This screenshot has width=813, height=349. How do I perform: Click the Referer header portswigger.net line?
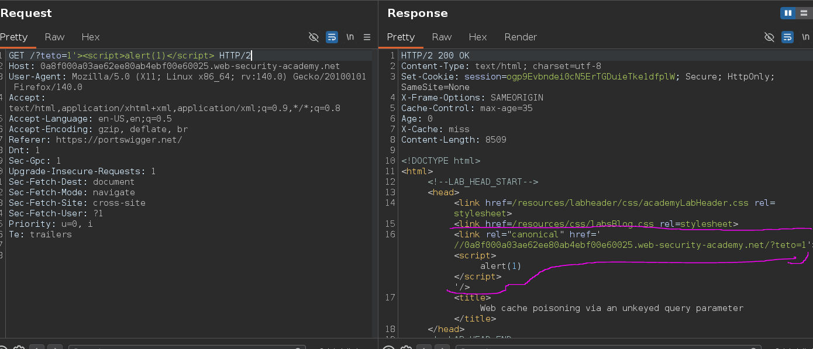pos(95,140)
